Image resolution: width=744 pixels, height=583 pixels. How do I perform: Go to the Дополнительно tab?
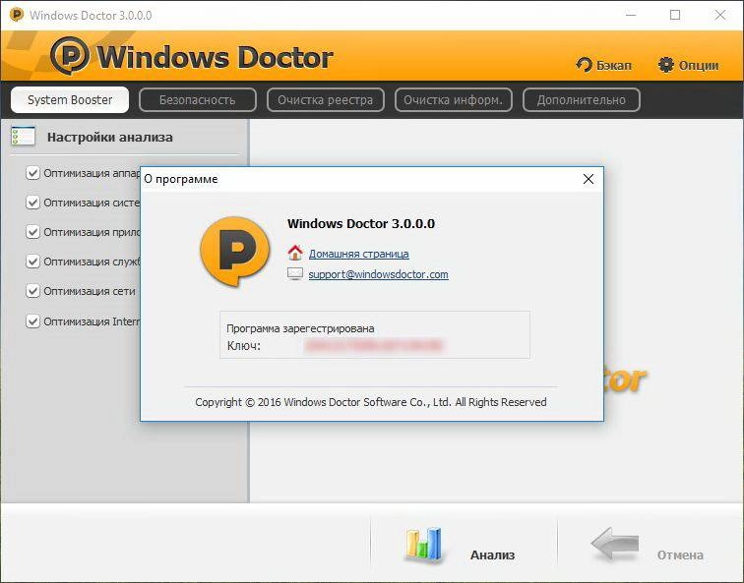(x=582, y=100)
